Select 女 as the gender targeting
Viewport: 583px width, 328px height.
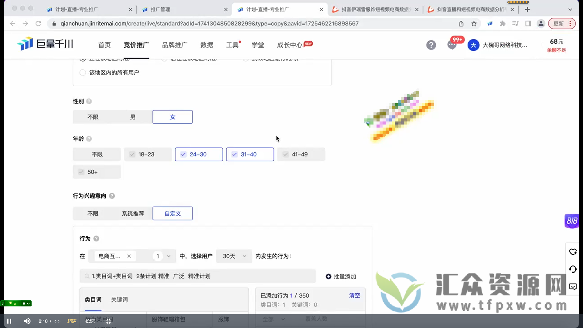point(172,117)
